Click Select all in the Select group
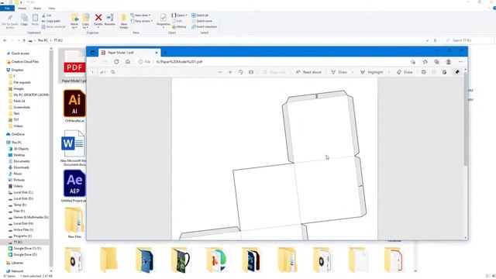Screen dimensions: 496x279 click(200, 15)
